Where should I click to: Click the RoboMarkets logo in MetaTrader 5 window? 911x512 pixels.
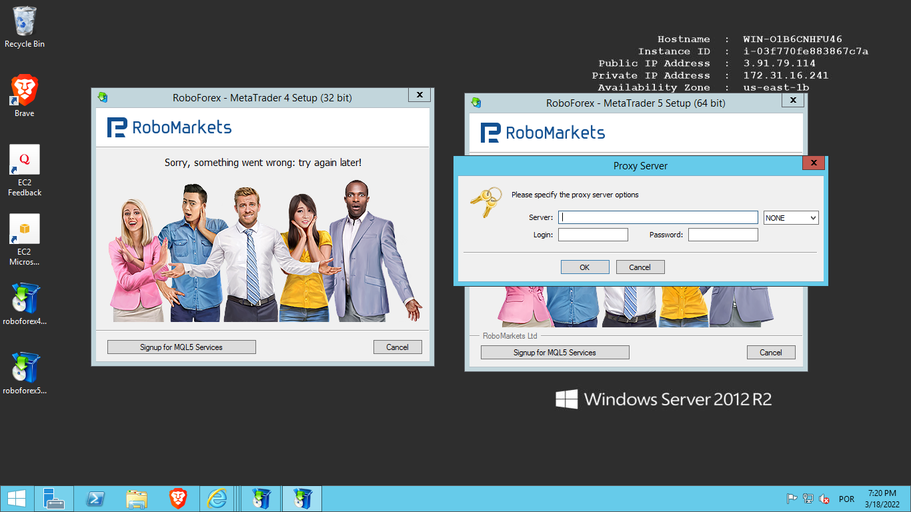[x=543, y=133]
